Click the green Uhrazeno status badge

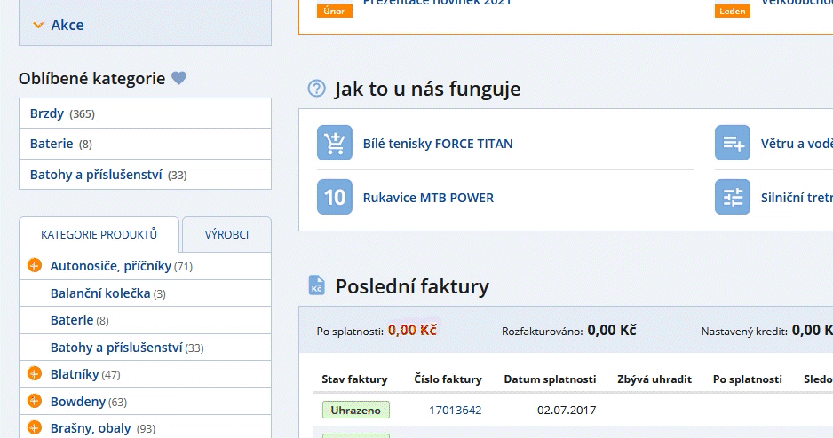(355, 410)
